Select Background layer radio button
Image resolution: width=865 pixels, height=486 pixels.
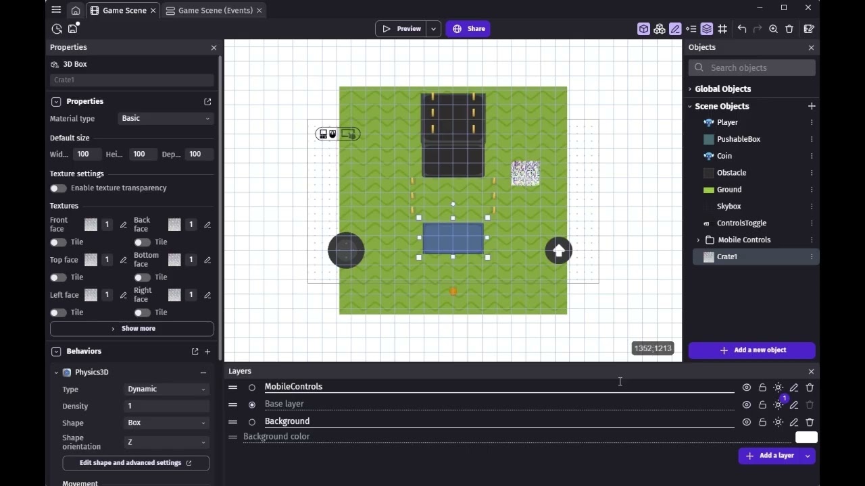click(252, 422)
